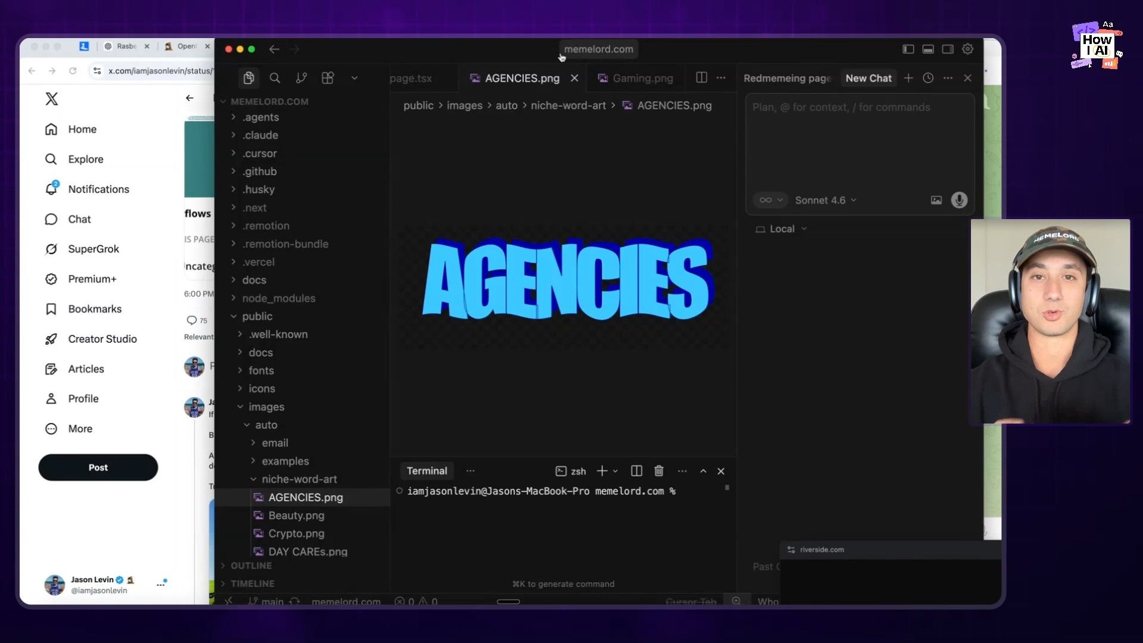Select the Redmemeing page chat tab
Image resolution: width=1143 pixels, height=643 pixels.
787,78
